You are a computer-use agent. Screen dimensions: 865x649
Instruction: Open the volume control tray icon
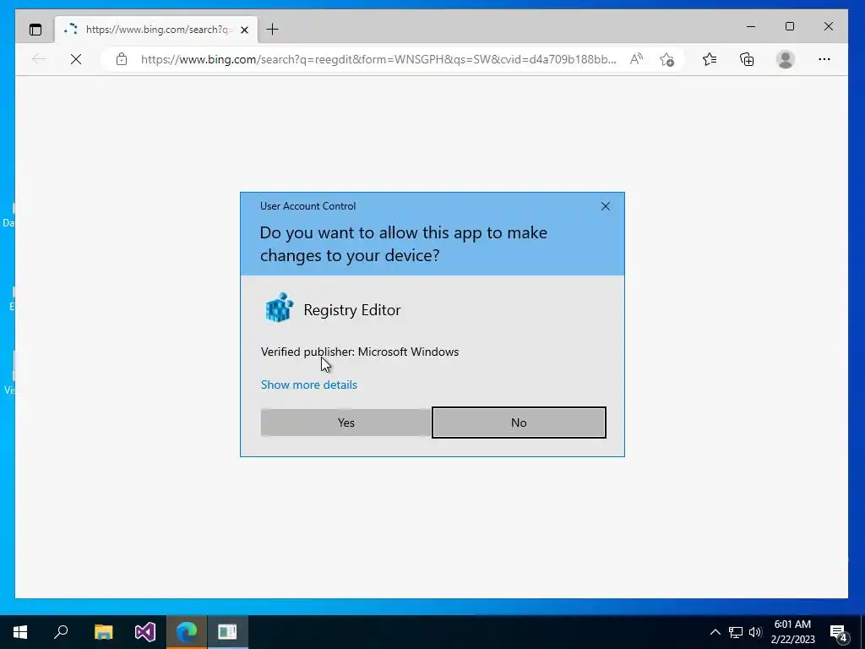pos(755,632)
